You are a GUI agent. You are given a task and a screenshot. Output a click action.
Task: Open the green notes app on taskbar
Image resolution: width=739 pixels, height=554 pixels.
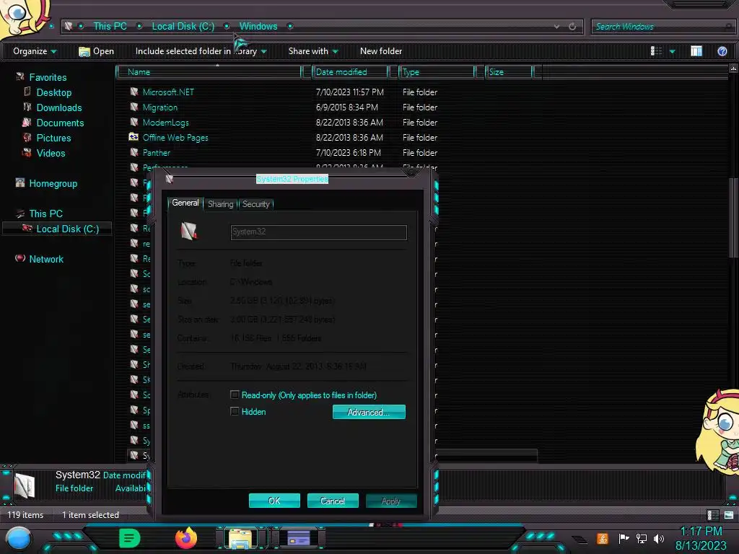129,538
